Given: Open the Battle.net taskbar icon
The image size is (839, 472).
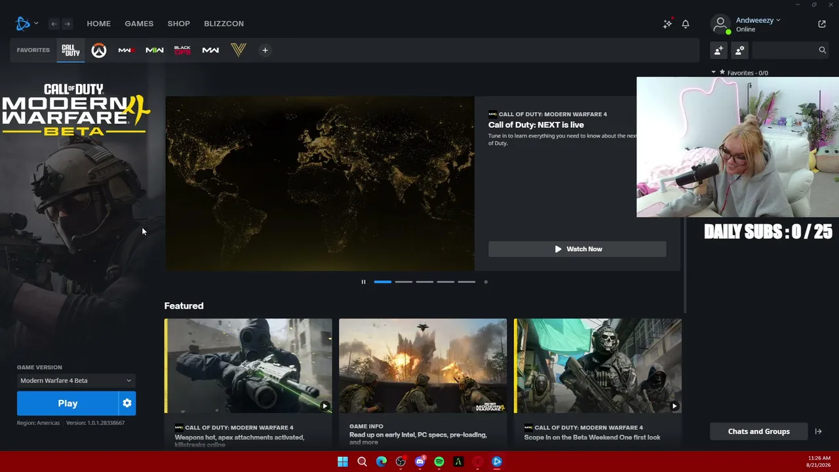Looking at the screenshot, I should point(497,462).
